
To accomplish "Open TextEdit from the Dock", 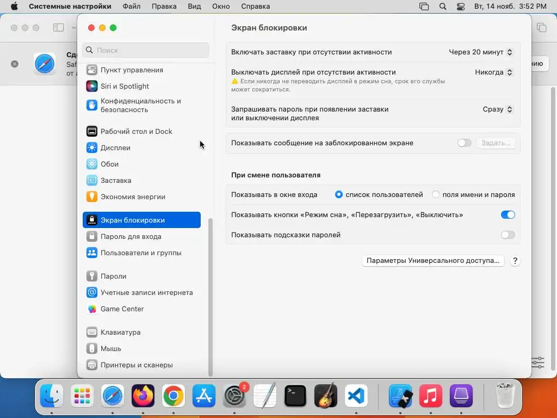I will tap(265, 396).
